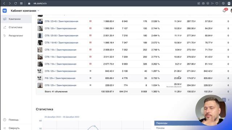The height and width of the screenshot is (130, 232).
Task: Open Ретаргетинг in sidebar
Action: coord(16,35)
